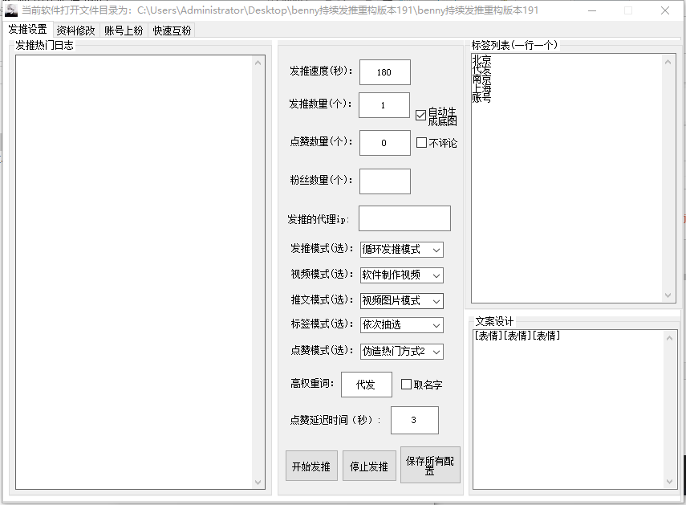
Task: Toggle the 取名字 checkbox
Action: tap(407, 385)
